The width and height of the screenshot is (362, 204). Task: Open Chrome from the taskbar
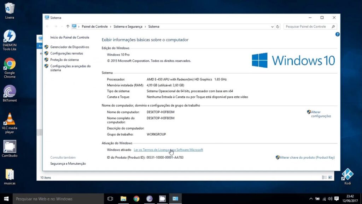tap(136, 199)
